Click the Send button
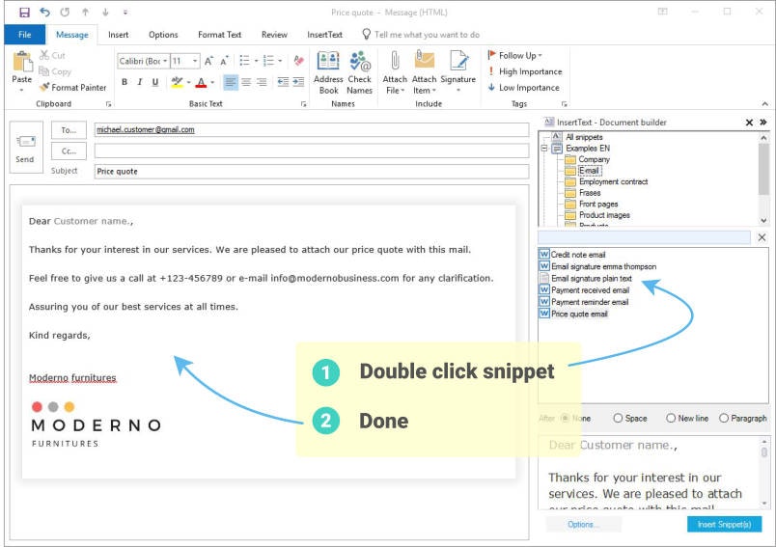The height and width of the screenshot is (547, 776). [x=25, y=148]
